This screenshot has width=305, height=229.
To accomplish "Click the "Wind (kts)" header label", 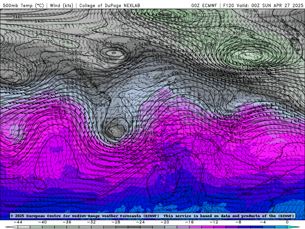I will pos(61,5).
